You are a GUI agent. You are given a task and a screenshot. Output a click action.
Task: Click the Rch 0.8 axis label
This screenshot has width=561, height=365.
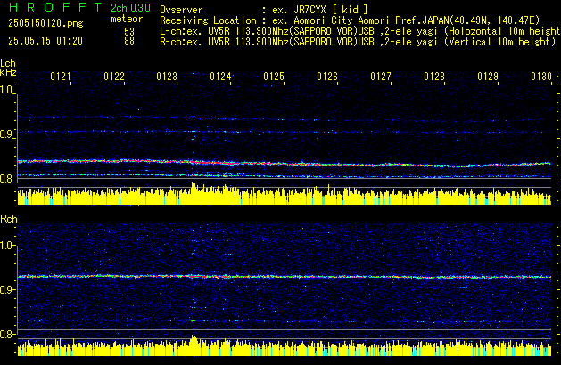tap(6, 334)
